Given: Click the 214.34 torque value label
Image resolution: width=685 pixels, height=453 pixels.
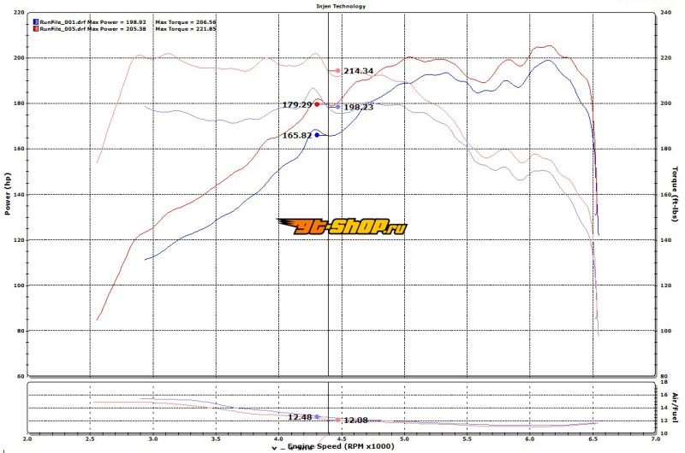Looking at the screenshot, I should pyautogui.click(x=359, y=71).
